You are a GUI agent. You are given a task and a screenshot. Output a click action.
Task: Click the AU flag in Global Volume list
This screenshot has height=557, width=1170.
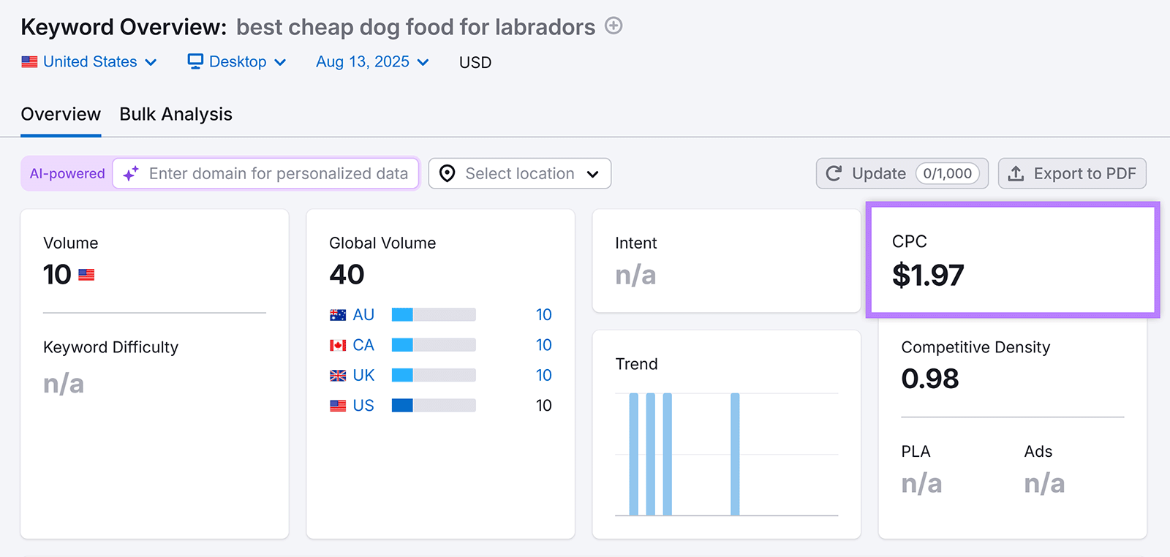tap(337, 314)
